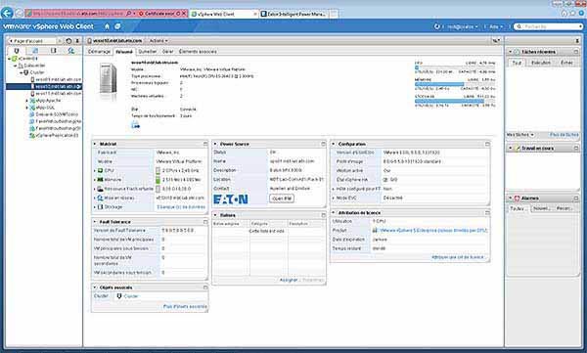587x353 pixels.
Task: Collapse the Cluster tree node
Action: click(x=22, y=72)
